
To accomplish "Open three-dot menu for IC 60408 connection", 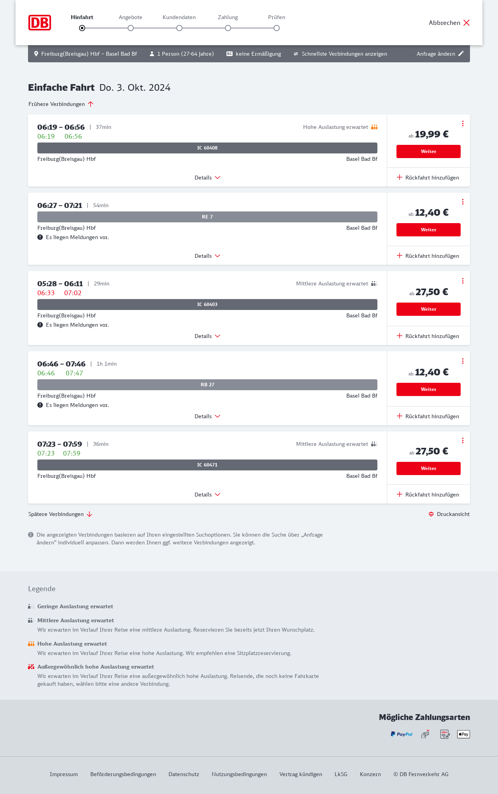I will pos(463,123).
